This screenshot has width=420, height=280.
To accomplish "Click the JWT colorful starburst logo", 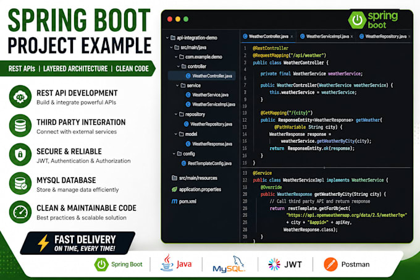I will pyautogui.click(x=274, y=265).
